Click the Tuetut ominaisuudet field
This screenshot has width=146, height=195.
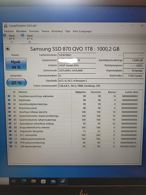coord(101,86)
